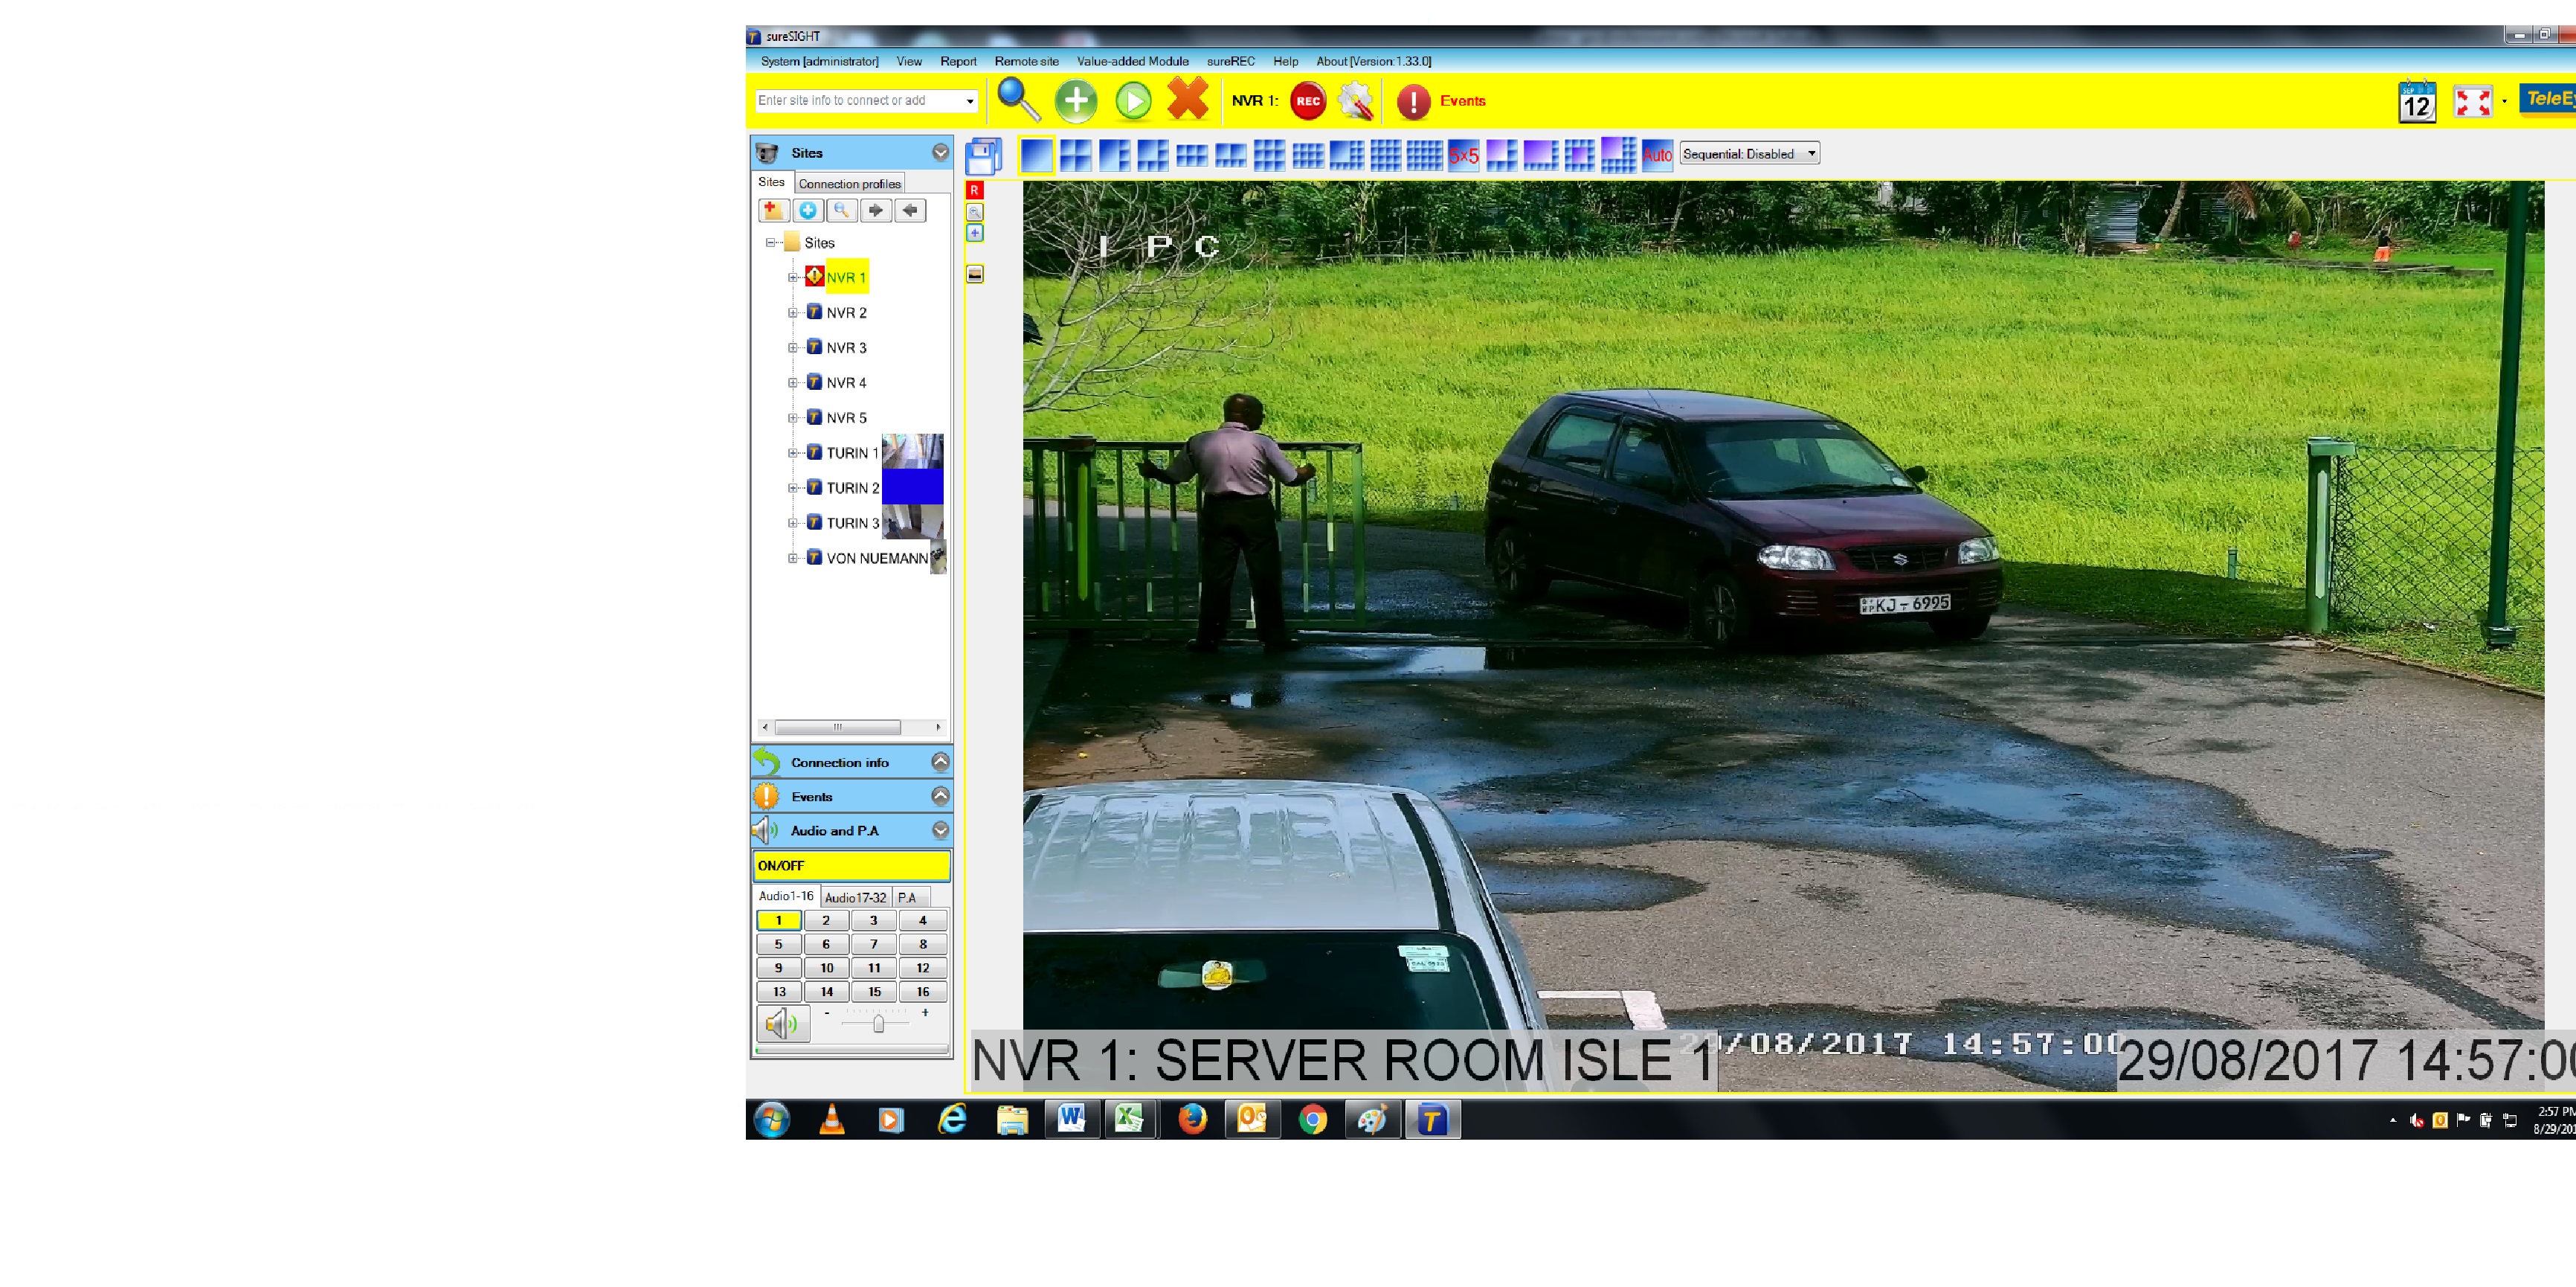2576x1287 pixels.
Task: Toggle audio channel 5 button
Action: click(778, 944)
